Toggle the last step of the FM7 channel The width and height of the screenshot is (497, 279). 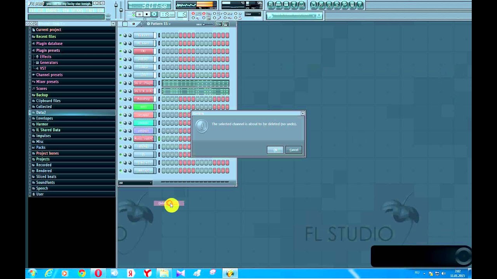point(227,51)
